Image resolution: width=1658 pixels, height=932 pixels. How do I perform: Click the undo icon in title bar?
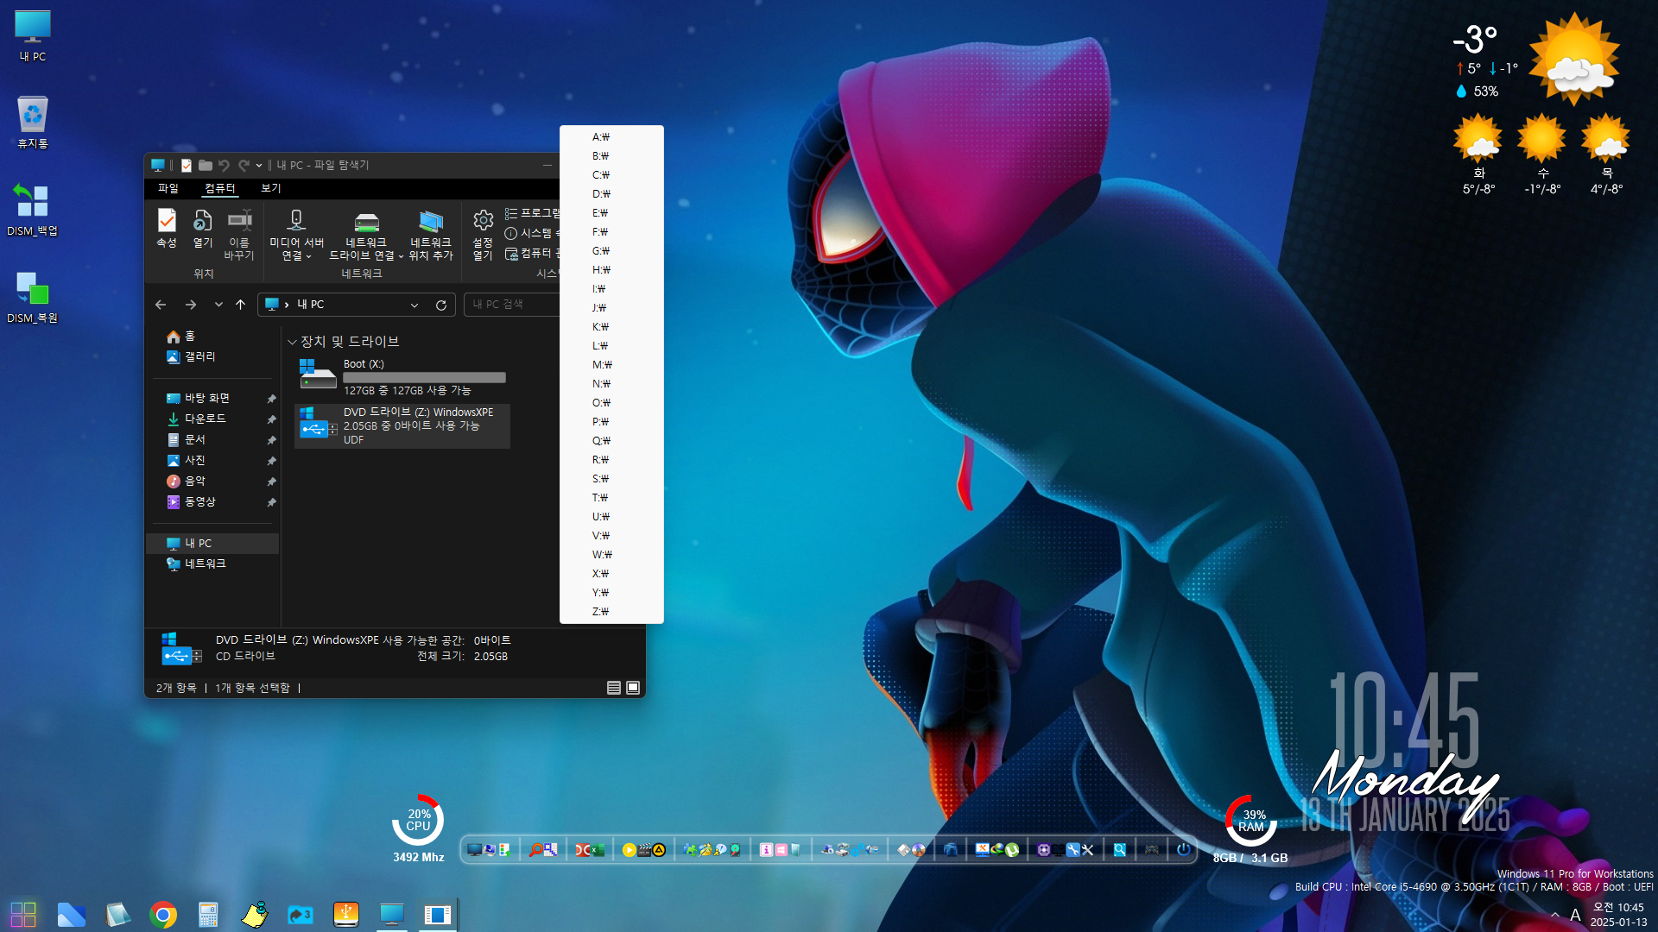(225, 165)
